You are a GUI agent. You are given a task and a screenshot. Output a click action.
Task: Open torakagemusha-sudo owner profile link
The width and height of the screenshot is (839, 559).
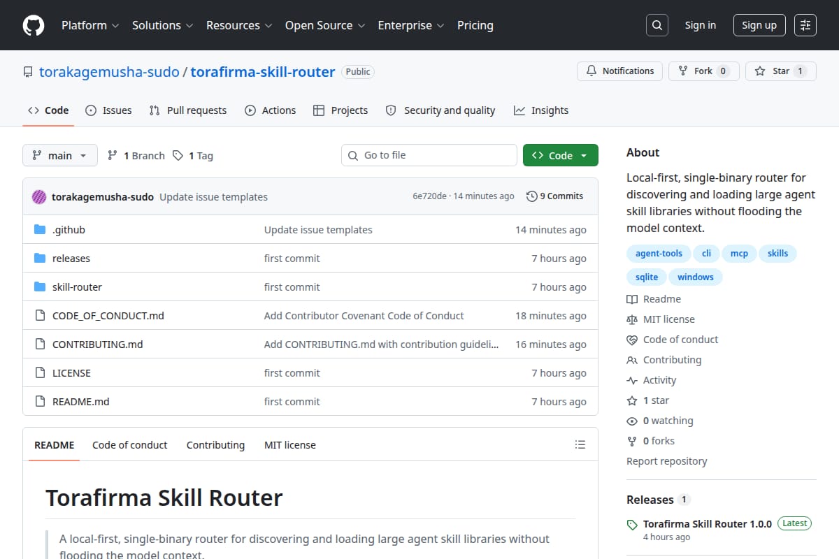tap(109, 72)
